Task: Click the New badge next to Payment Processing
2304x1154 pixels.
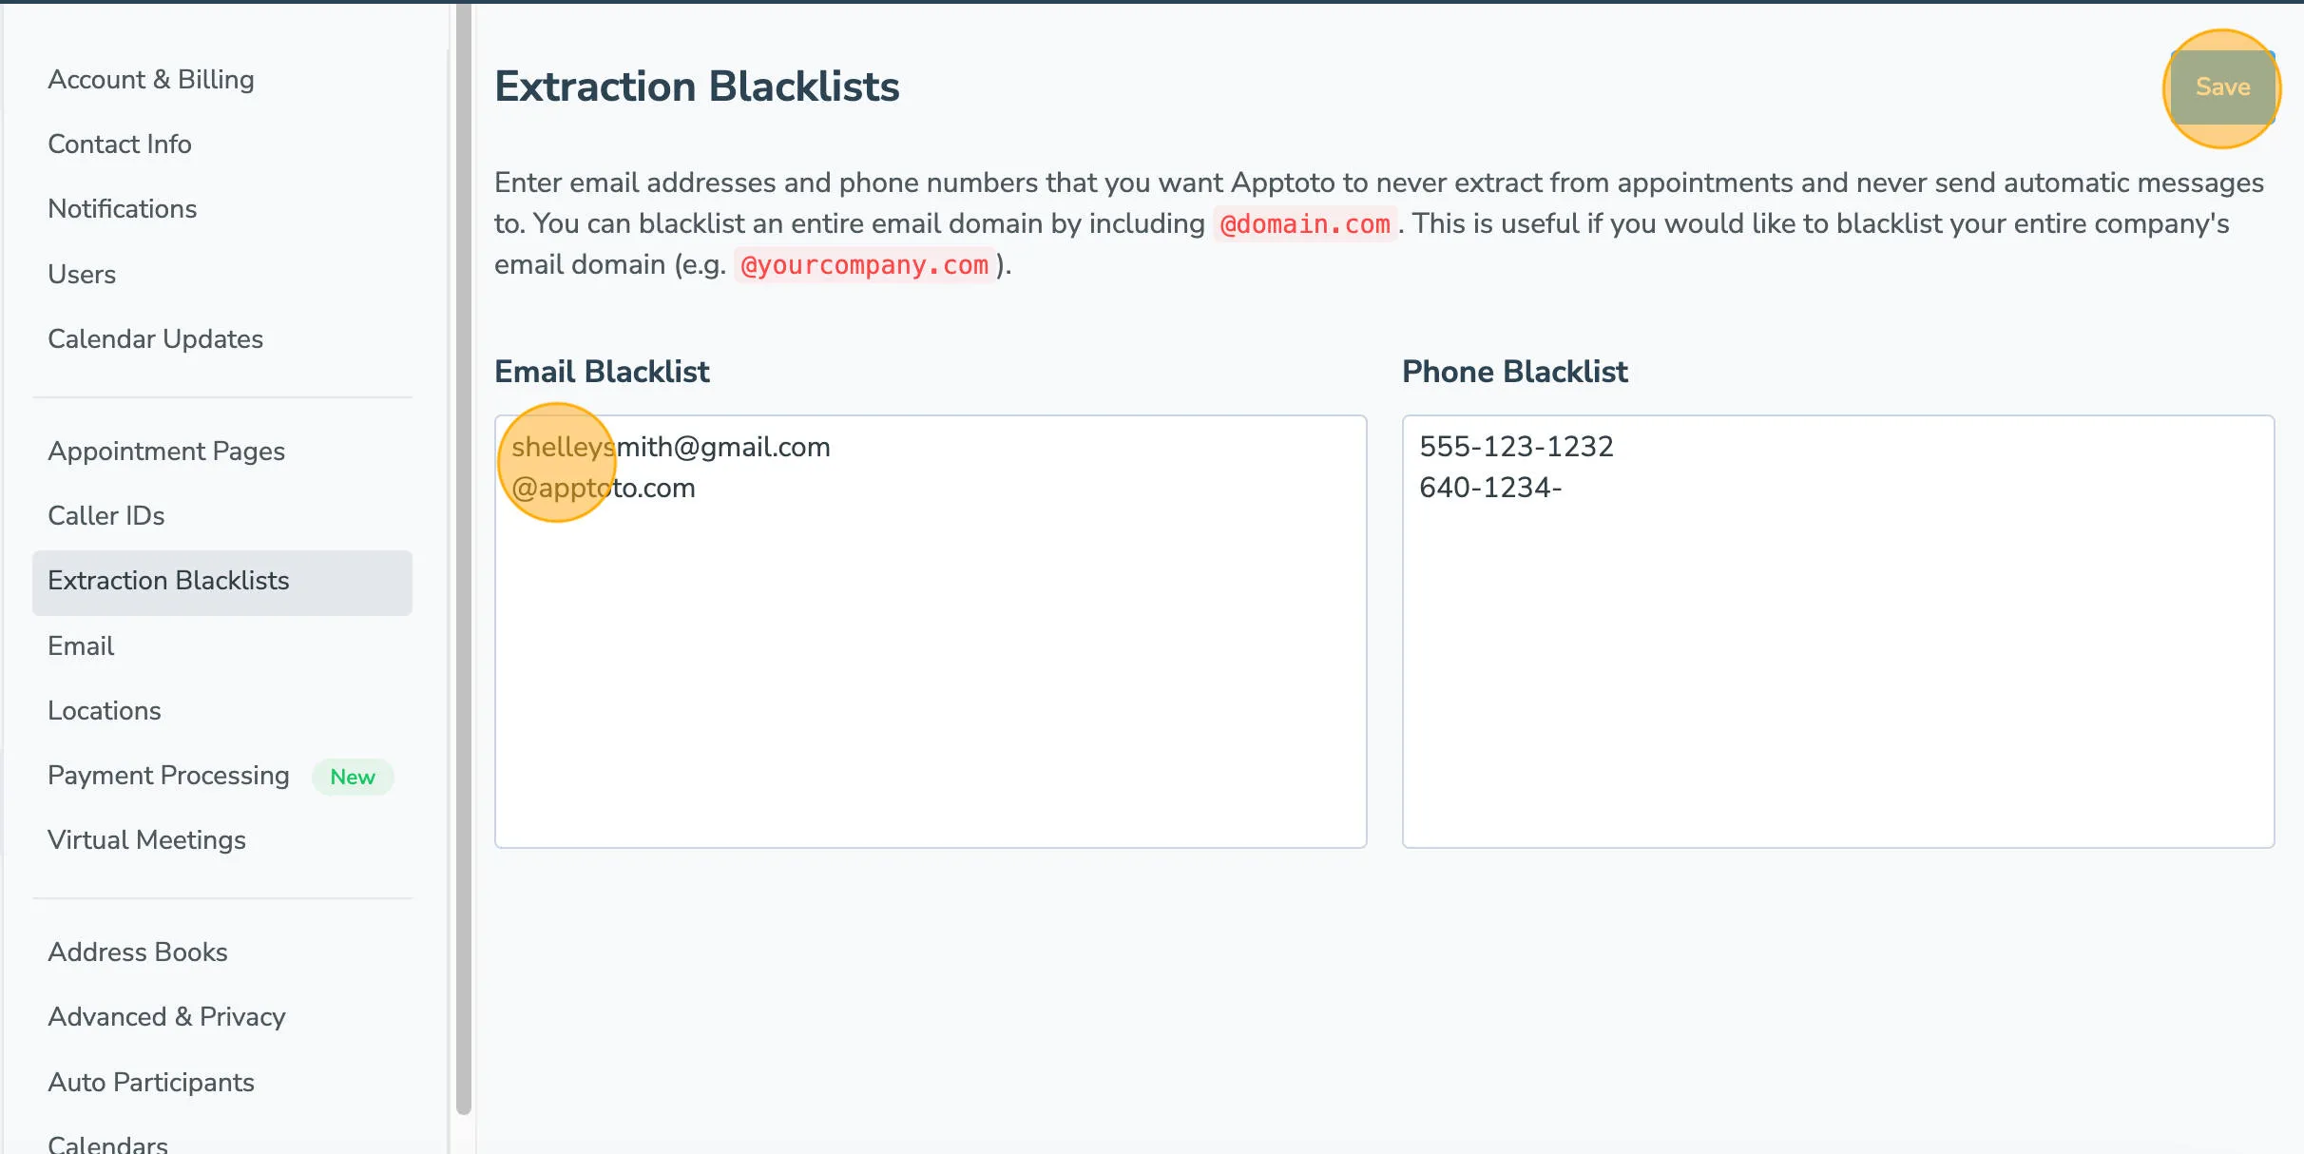Action: 353,777
